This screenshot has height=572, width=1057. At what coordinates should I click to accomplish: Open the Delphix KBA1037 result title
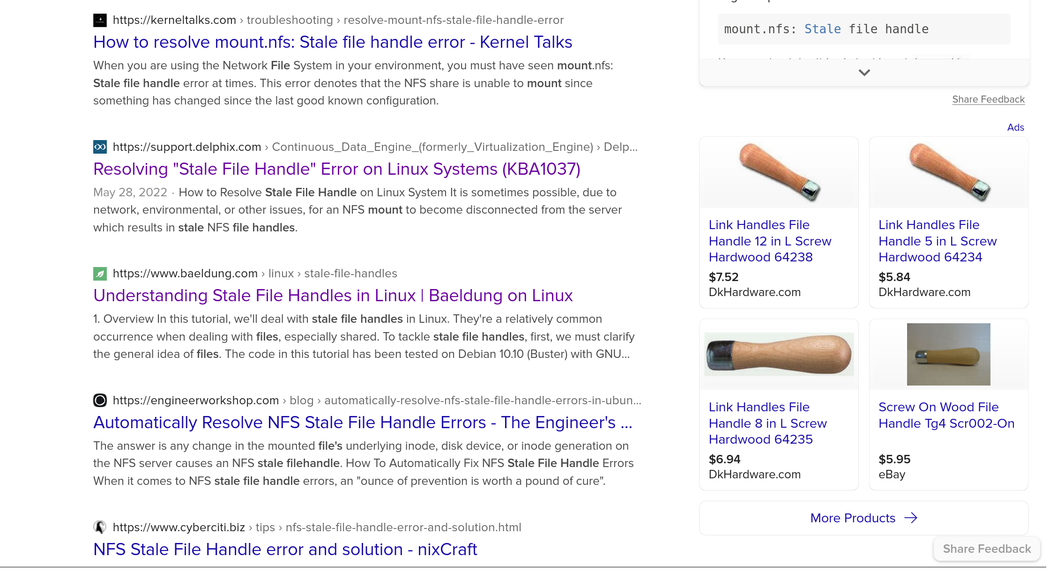click(x=337, y=169)
